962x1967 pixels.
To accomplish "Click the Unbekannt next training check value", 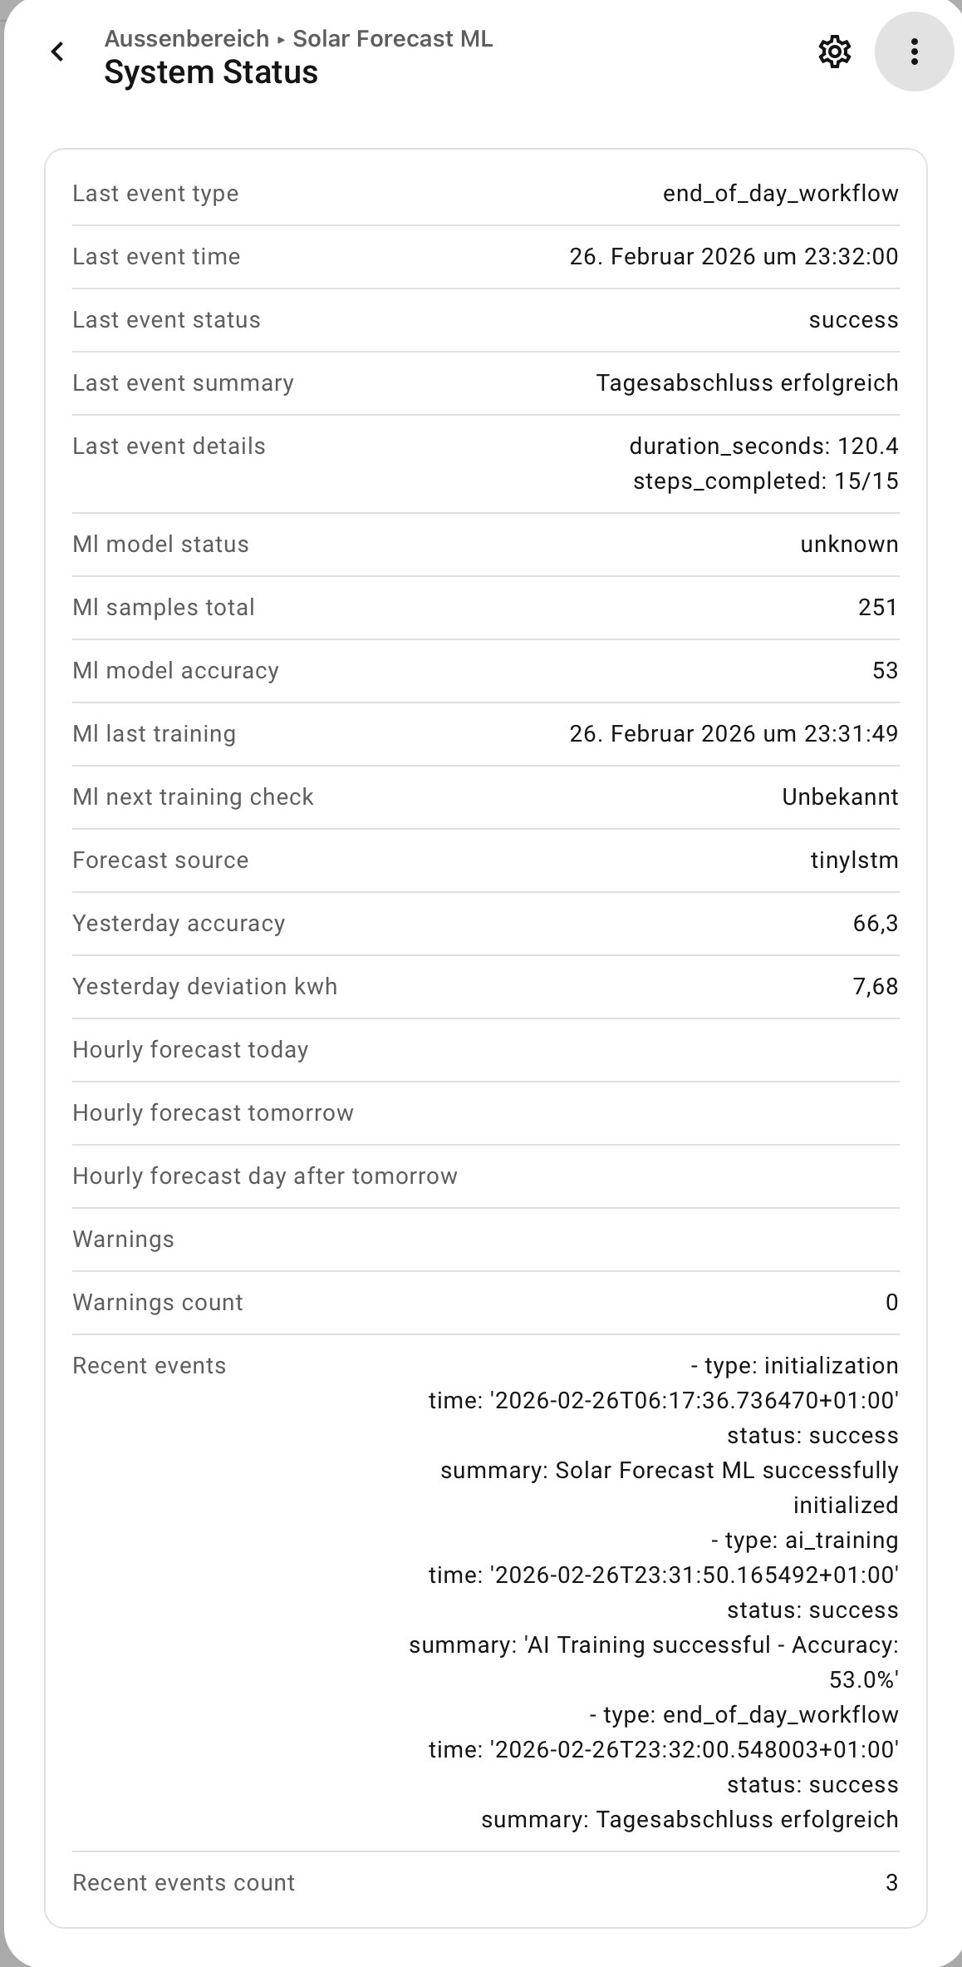I will [840, 797].
